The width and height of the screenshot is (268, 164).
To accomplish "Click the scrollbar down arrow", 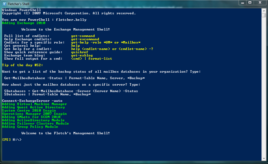I will point(264,159).
